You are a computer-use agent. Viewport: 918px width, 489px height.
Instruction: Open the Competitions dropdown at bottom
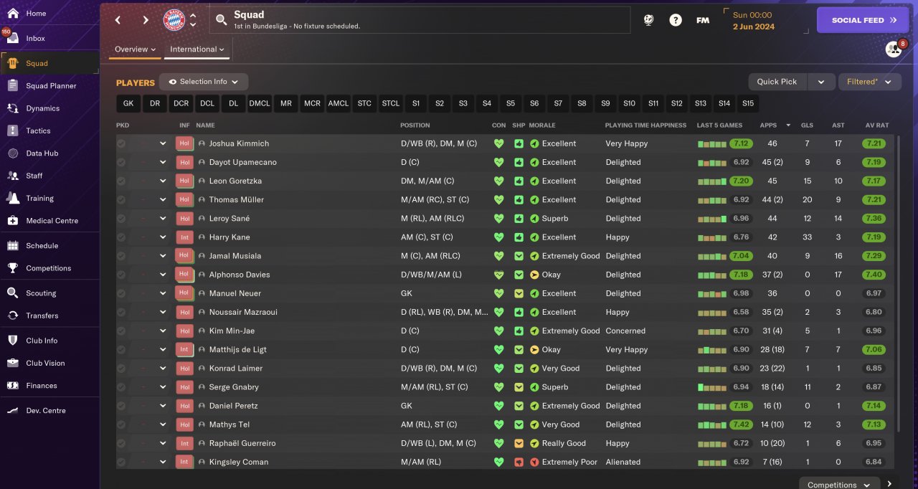(839, 485)
